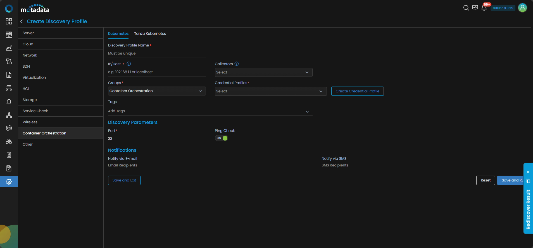Click the Reset button

click(486, 180)
